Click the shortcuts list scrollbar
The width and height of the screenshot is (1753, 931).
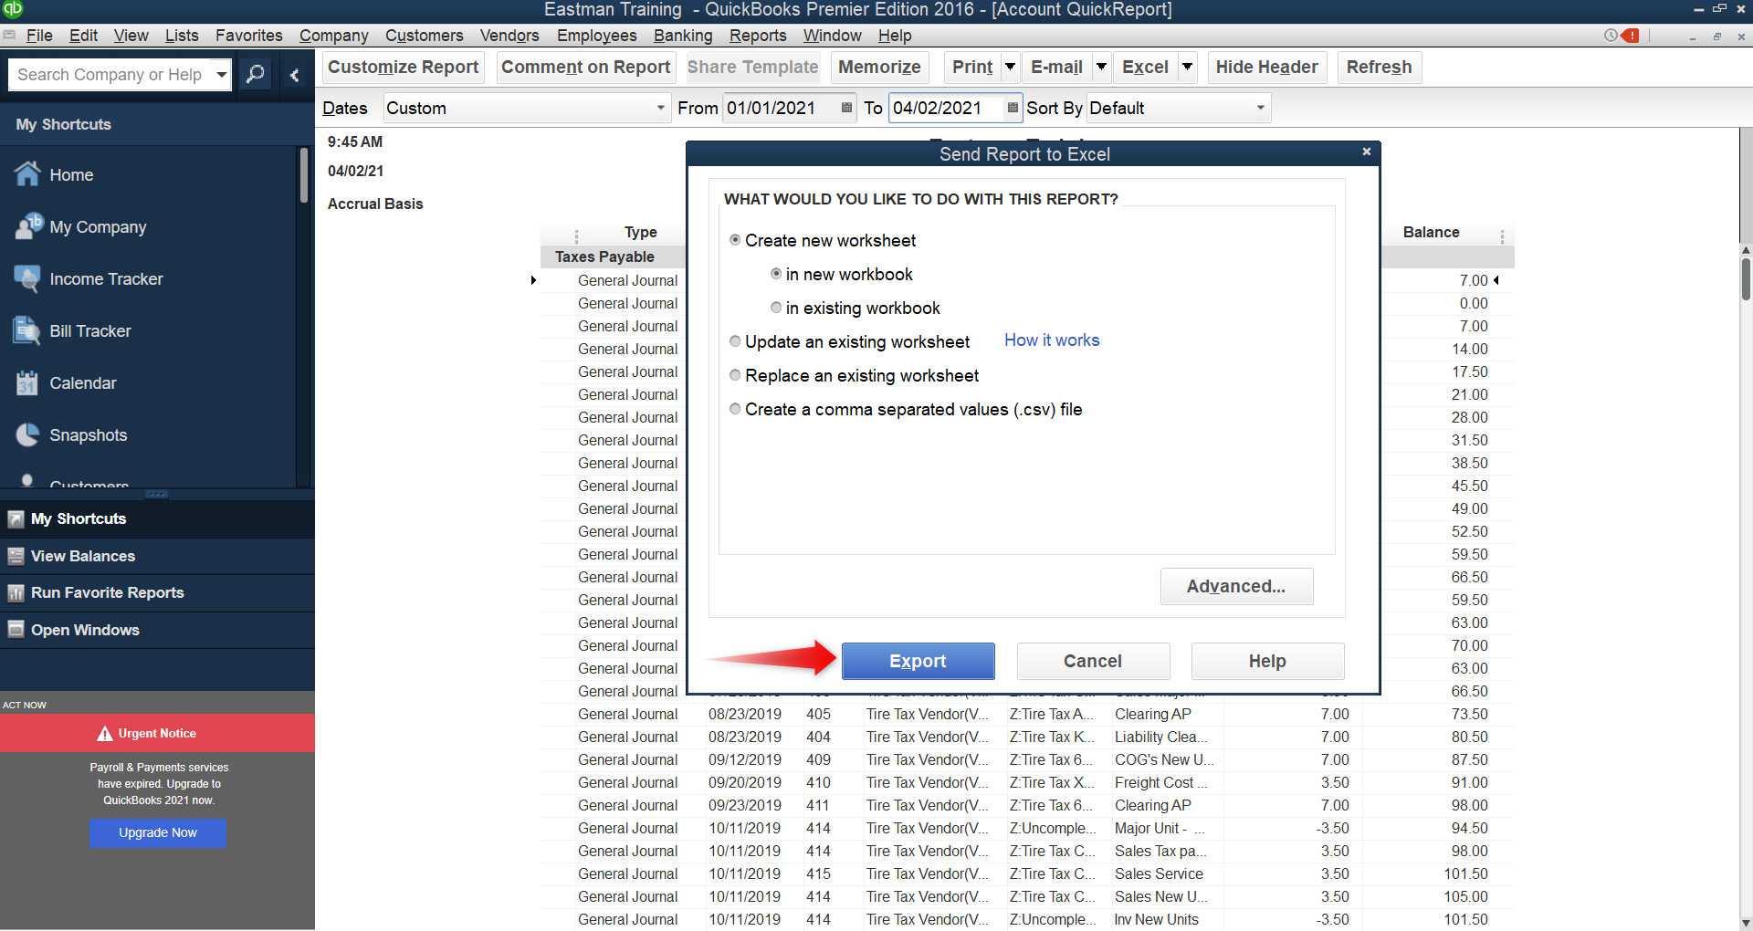[x=304, y=175]
